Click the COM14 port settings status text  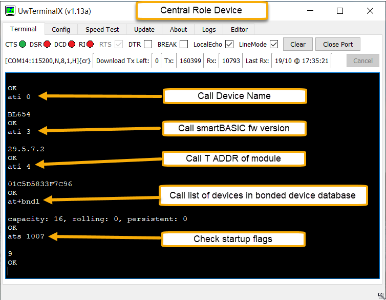pos(48,61)
